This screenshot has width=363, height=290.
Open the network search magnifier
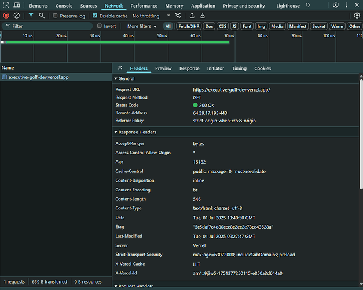click(x=42, y=16)
